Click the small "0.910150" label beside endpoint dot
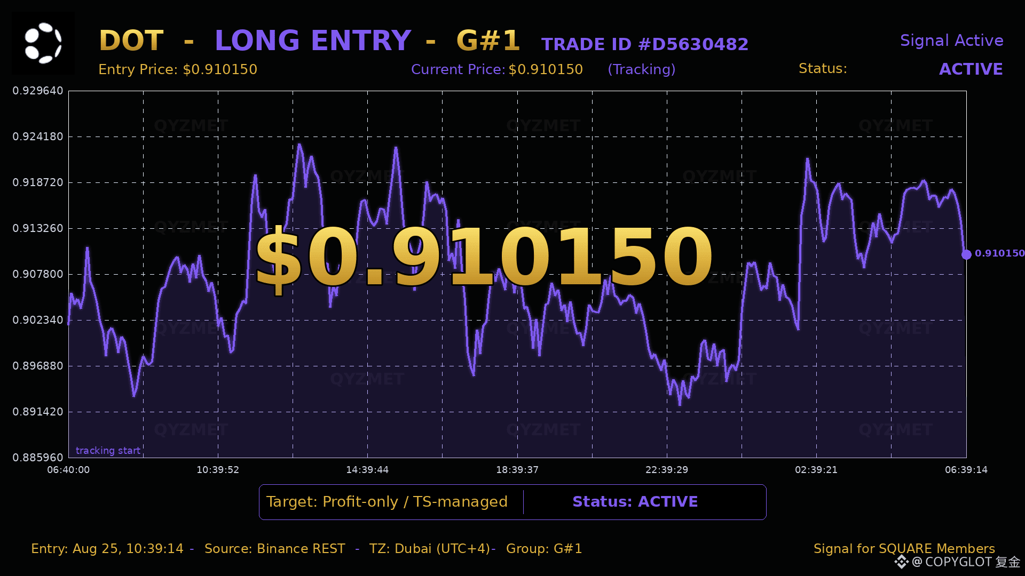 [1000, 253]
